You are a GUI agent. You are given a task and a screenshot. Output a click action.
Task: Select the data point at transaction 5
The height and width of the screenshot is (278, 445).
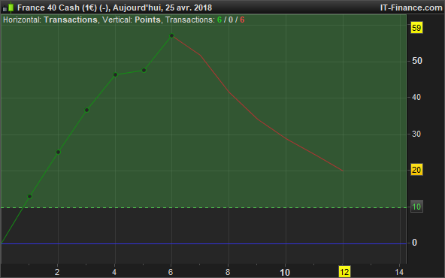tap(144, 71)
